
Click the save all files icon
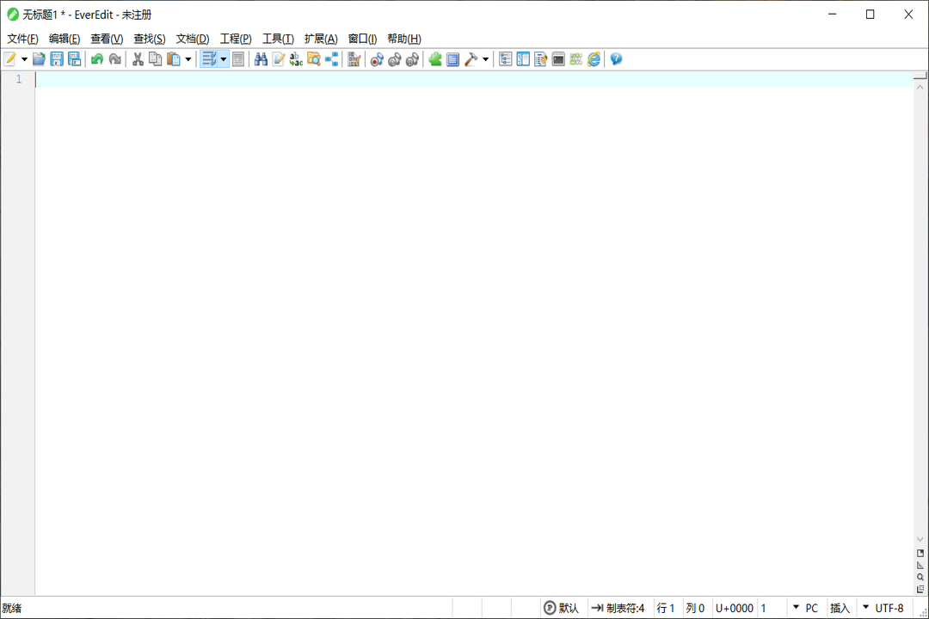75,59
